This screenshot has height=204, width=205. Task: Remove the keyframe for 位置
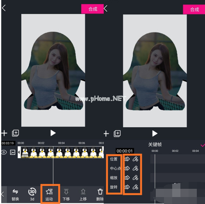click(x=135, y=159)
